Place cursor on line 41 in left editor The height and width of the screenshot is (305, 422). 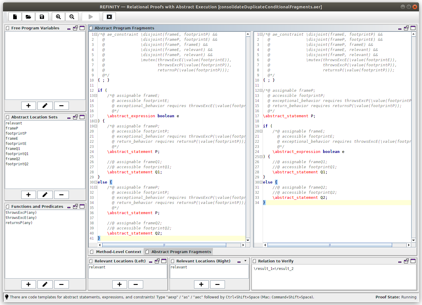171,238
